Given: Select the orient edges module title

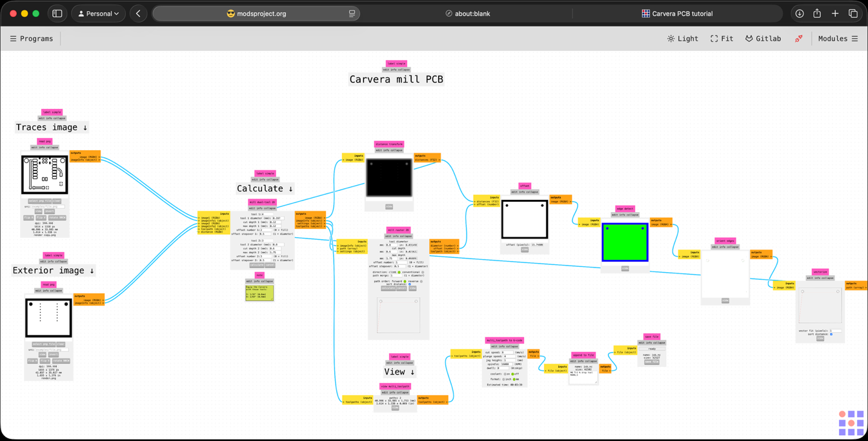Looking at the screenshot, I should [725, 240].
